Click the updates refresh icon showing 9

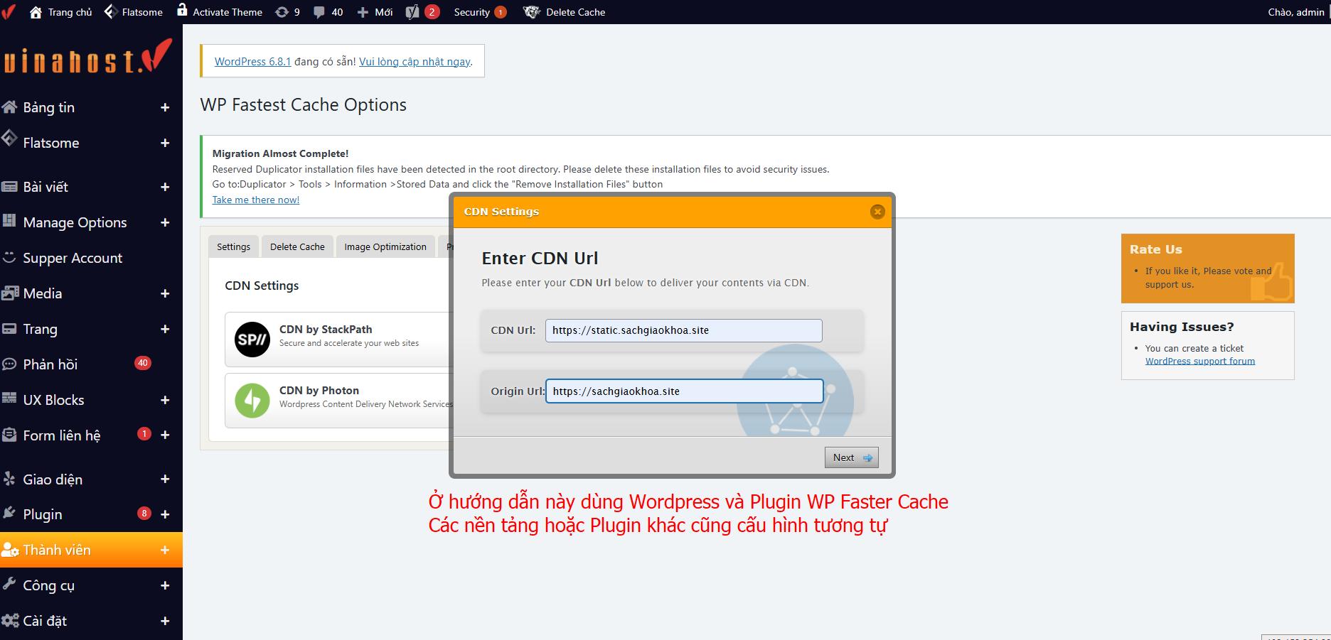(282, 12)
